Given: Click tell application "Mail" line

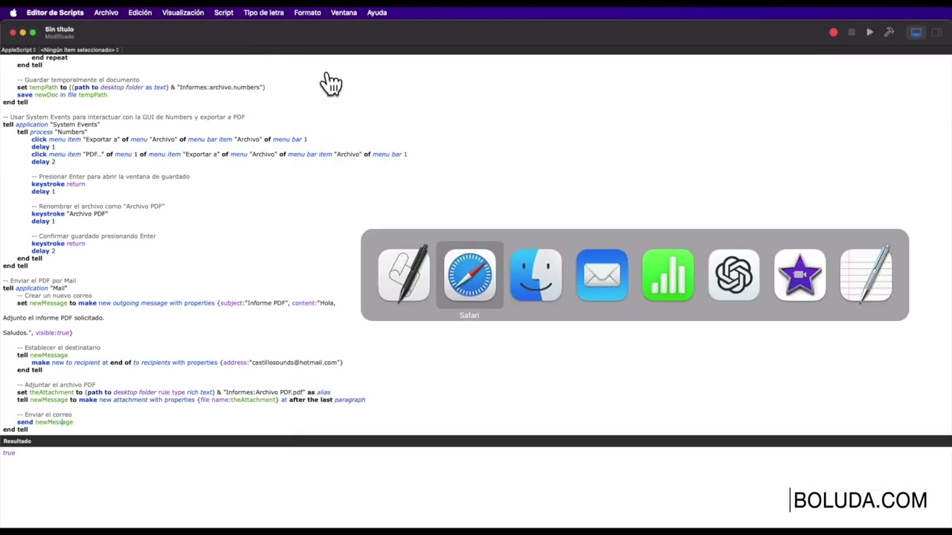Looking at the screenshot, I should pyautogui.click(x=35, y=288).
